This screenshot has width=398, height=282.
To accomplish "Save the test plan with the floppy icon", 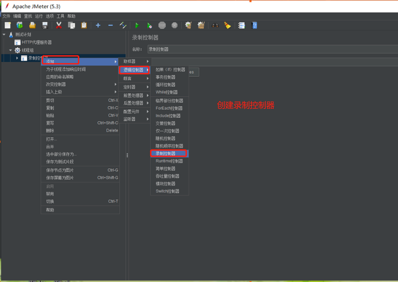I will click(x=45, y=25).
